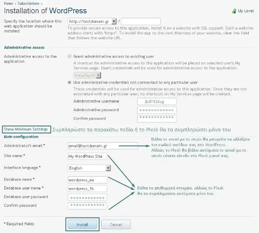Click the Up Level arrow icon
The height and width of the screenshot is (233, 259).
234,11
